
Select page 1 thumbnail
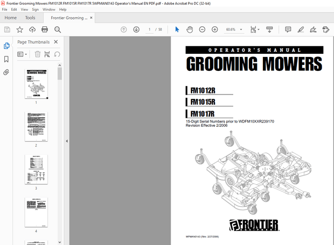(36, 84)
